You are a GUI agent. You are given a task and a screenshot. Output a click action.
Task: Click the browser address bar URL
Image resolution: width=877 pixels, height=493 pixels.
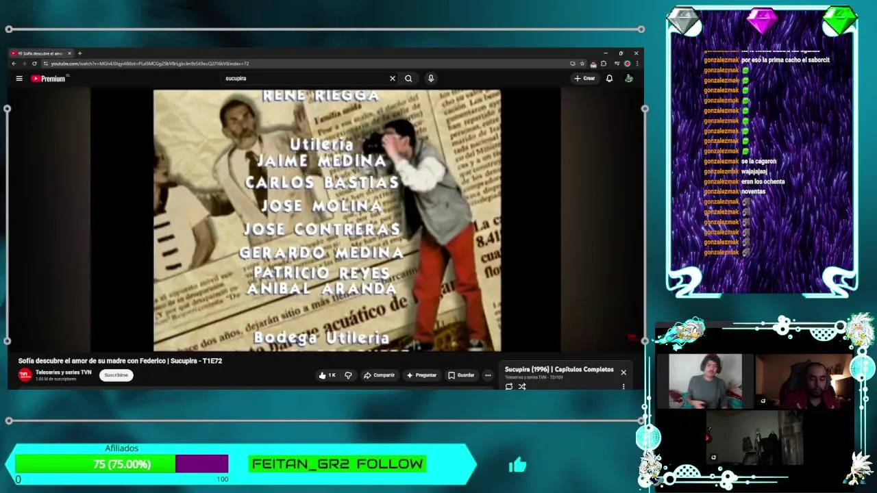[x=149, y=64]
